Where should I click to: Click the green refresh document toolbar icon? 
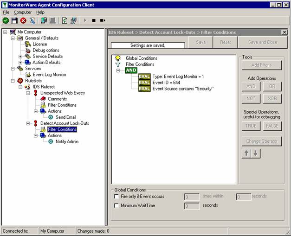65,20
